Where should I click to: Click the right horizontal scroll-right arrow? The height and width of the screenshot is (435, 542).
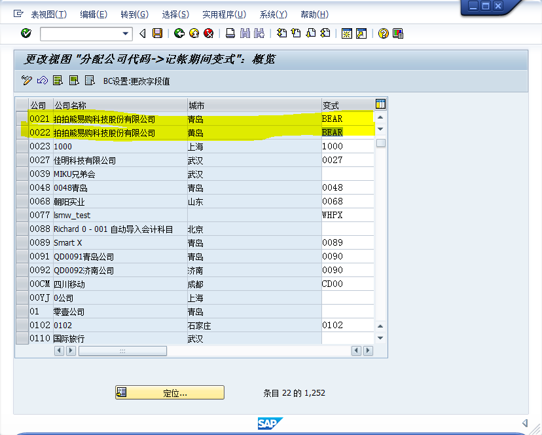pos(368,350)
